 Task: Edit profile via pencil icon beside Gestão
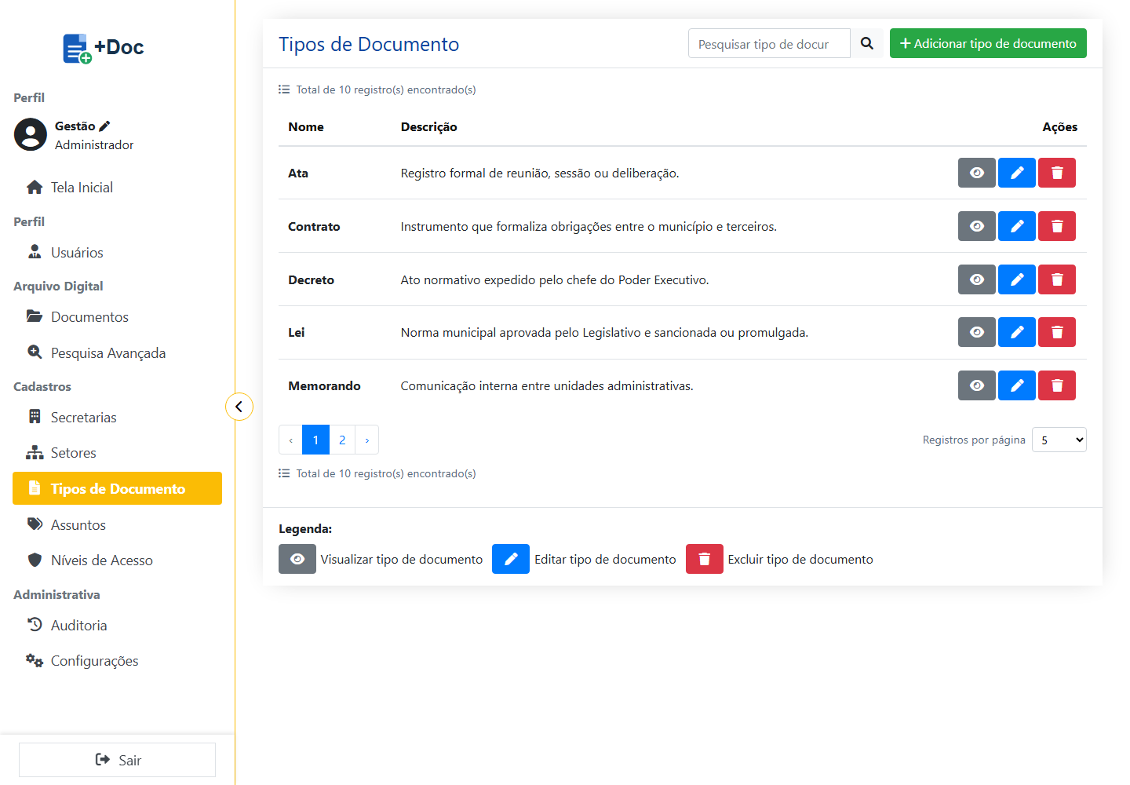click(105, 126)
